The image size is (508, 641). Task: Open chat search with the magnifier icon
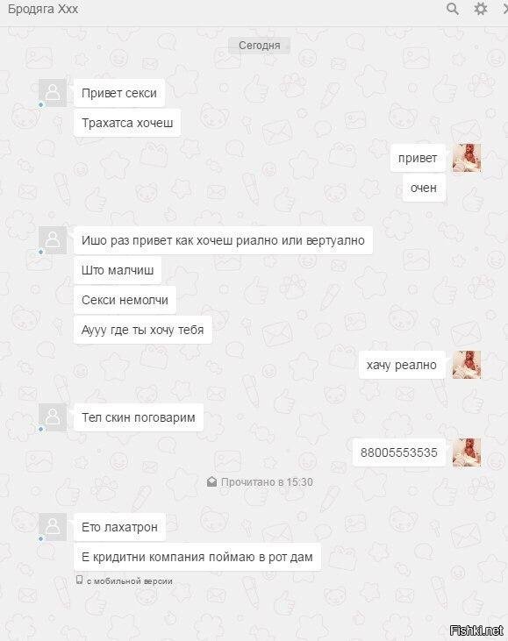point(452,9)
